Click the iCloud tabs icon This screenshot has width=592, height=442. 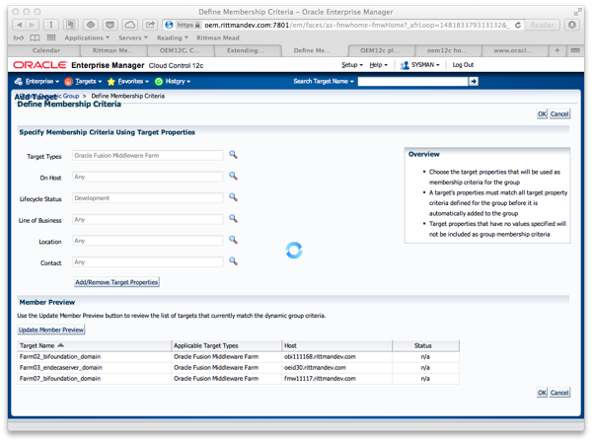click(x=130, y=25)
